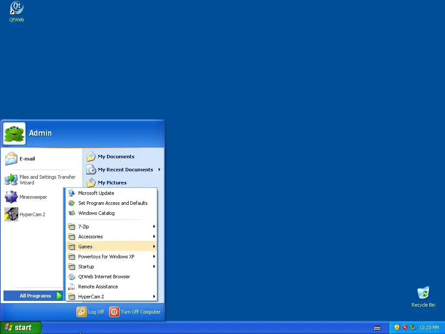Click the E-mail label

point(27,159)
